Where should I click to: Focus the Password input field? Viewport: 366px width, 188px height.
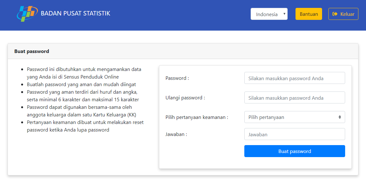[x=294, y=78]
